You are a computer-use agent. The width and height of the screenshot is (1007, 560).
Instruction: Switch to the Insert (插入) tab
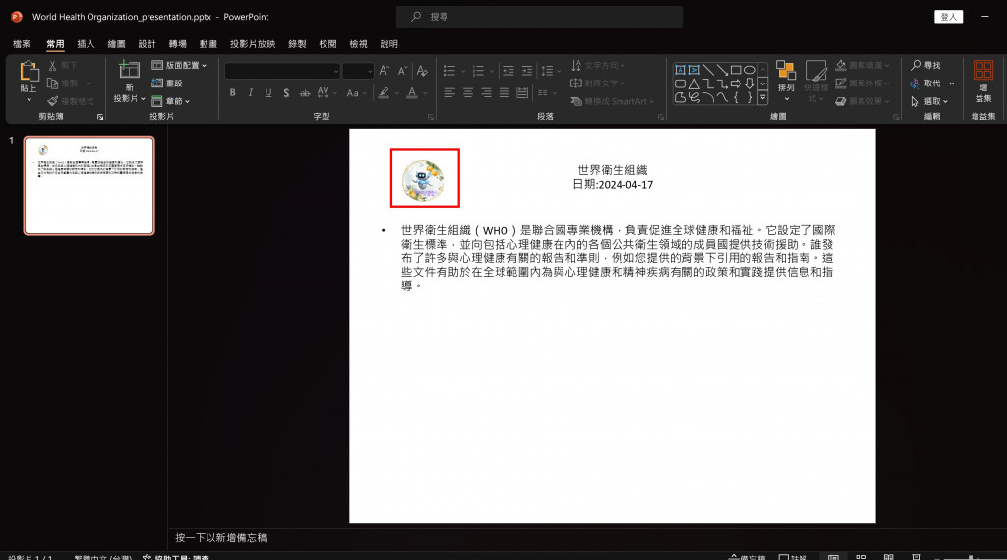(x=86, y=43)
